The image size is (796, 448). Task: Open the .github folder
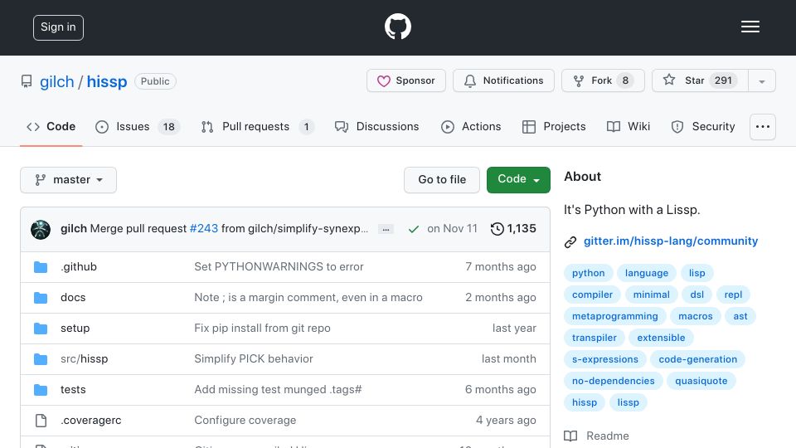[79, 266]
